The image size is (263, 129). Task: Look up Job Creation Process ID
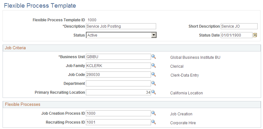click(154, 113)
